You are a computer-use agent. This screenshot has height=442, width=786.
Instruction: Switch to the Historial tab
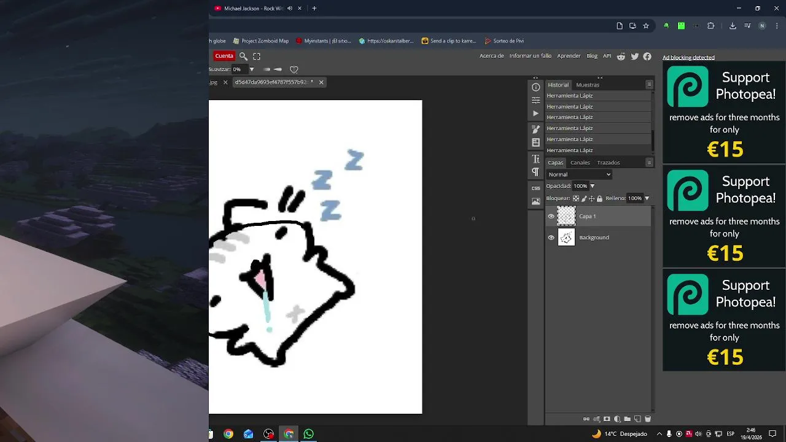click(558, 85)
